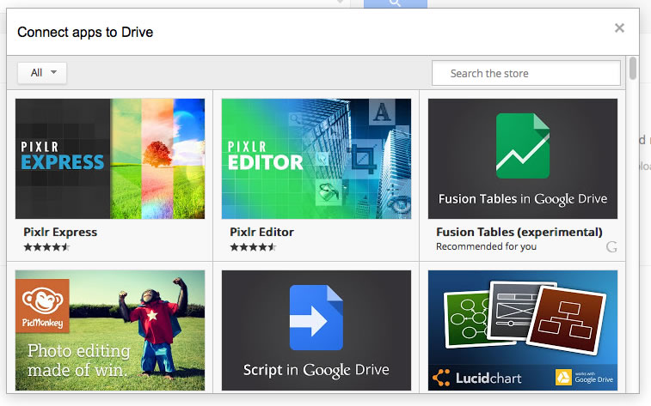Click the Pixlr Editor title
Image resolution: width=651 pixels, height=406 pixels.
261,232
